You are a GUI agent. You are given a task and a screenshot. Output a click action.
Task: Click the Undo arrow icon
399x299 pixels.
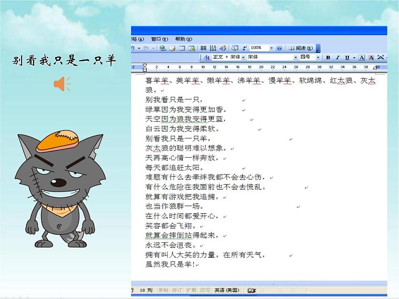(133, 48)
